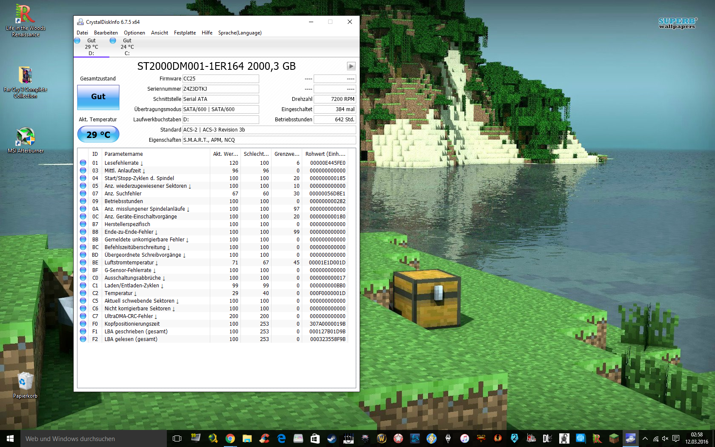Open the Papierkorb recycle bin icon

pyautogui.click(x=25, y=386)
